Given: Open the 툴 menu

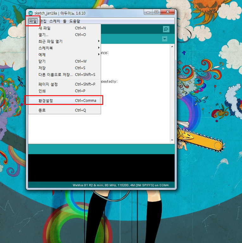Looking at the screenshot, I should coord(65,21).
